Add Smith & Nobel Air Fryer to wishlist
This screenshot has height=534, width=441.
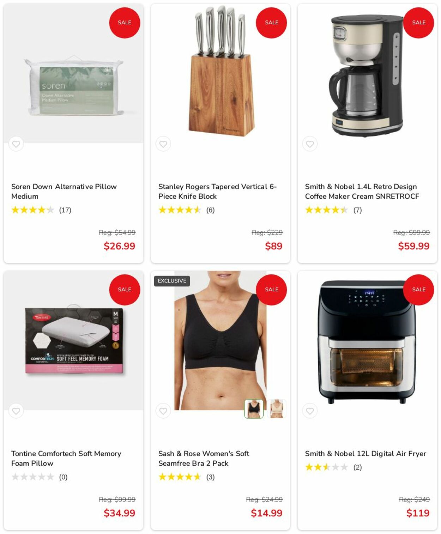(x=310, y=411)
